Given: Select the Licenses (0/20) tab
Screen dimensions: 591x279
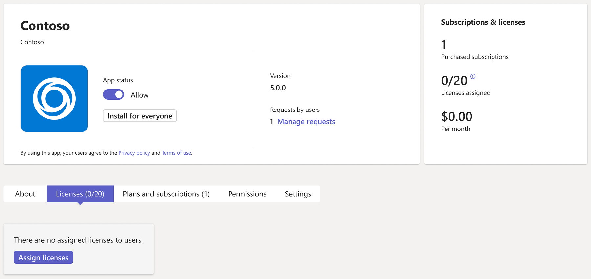Looking at the screenshot, I should coord(80,194).
